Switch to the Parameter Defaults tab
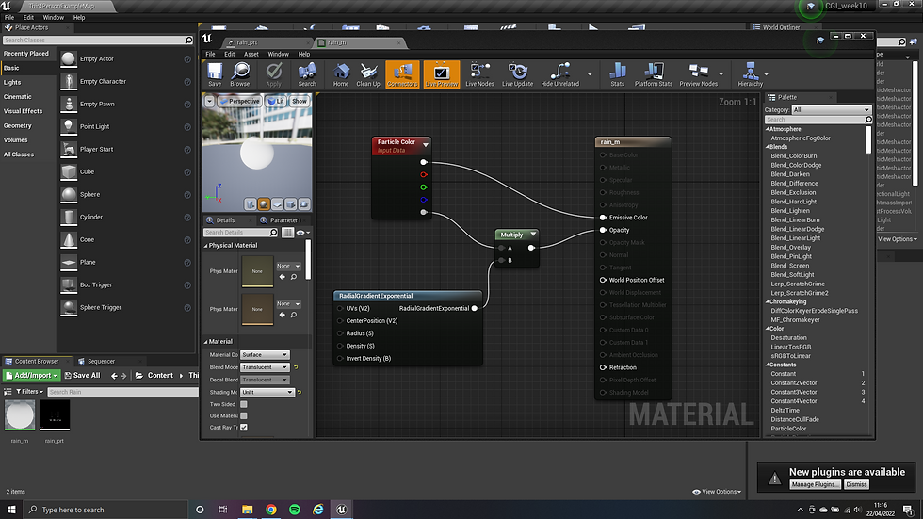Viewport: 923px width, 519px height. 284,220
